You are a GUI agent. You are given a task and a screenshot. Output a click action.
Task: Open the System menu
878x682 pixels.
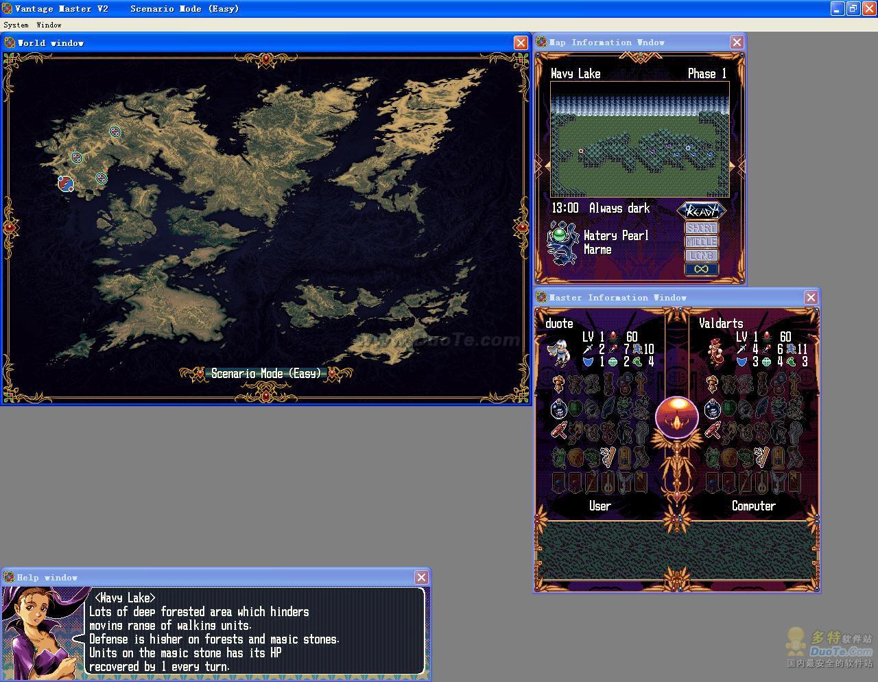pos(16,25)
